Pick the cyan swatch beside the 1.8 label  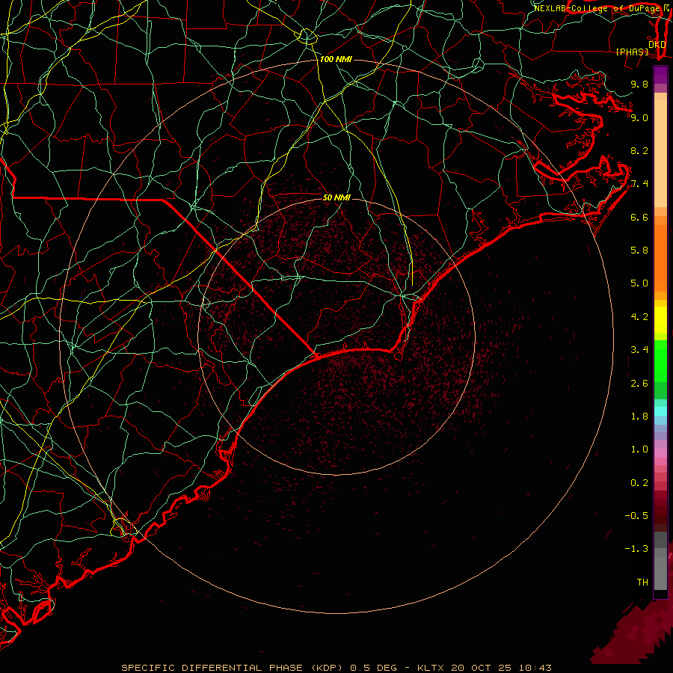pos(660,411)
